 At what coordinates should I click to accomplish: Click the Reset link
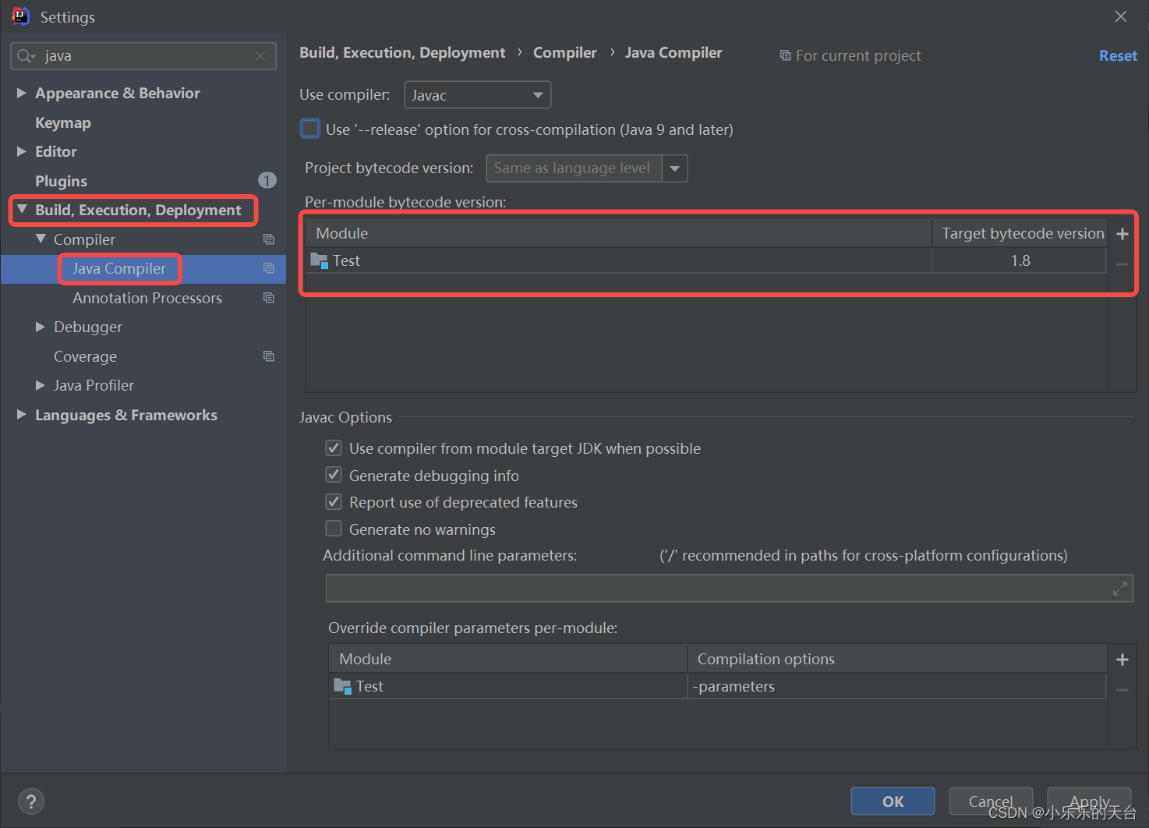point(1118,56)
